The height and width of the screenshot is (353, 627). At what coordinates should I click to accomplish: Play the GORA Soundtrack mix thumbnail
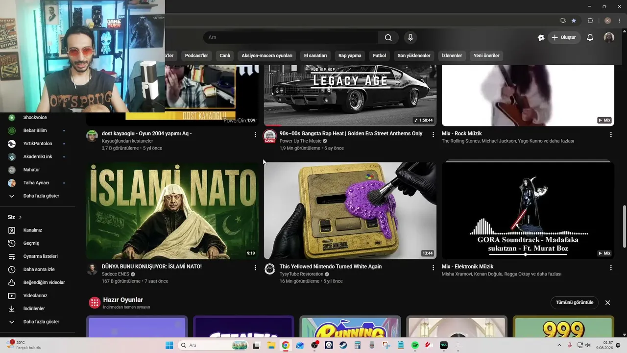(x=528, y=210)
